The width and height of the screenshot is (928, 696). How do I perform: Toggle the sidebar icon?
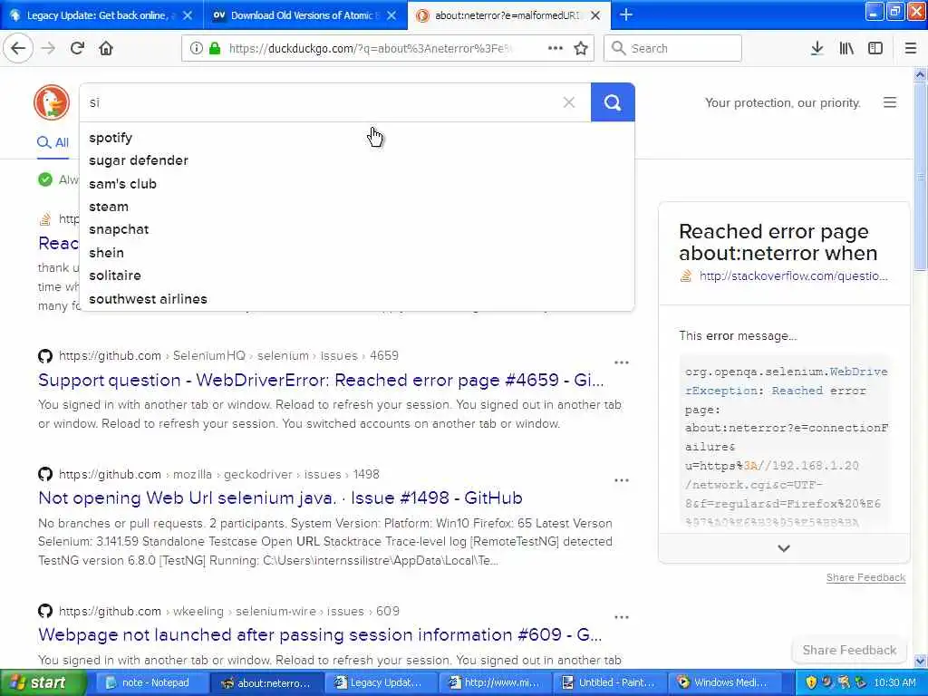point(875,48)
